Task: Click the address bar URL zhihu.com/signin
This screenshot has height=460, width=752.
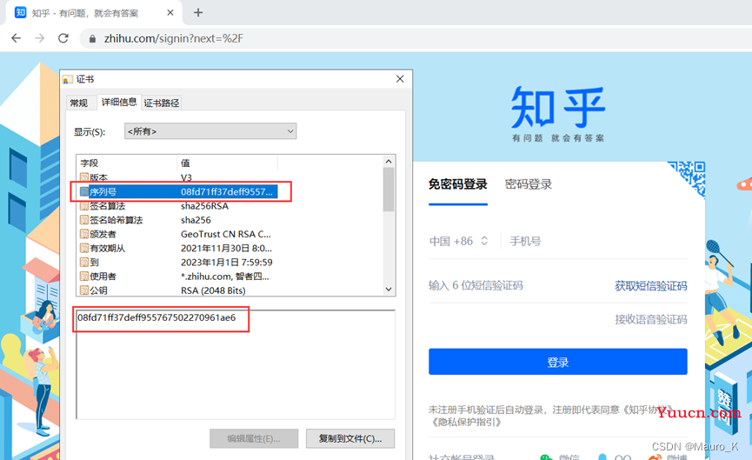Action: tap(174, 38)
